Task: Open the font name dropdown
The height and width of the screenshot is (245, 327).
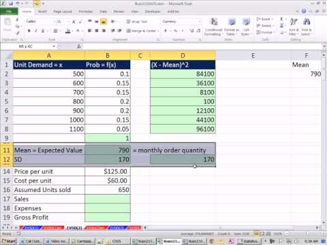Action: (x=54, y=22)
